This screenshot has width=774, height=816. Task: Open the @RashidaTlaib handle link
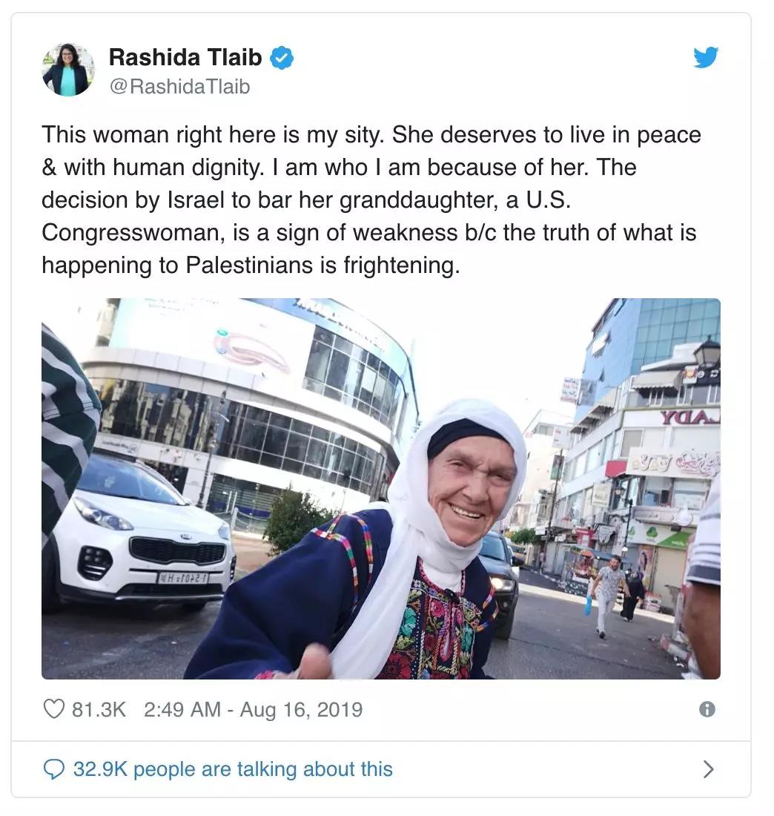click(x=179, y=86)
